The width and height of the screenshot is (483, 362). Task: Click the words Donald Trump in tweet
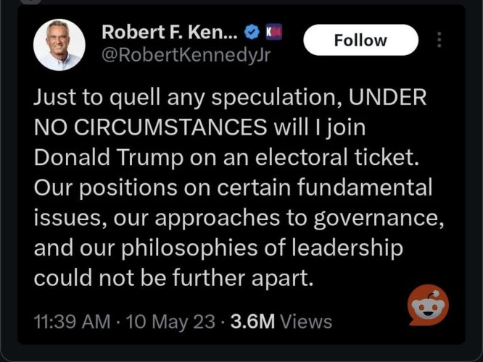(x=109, y=158)
